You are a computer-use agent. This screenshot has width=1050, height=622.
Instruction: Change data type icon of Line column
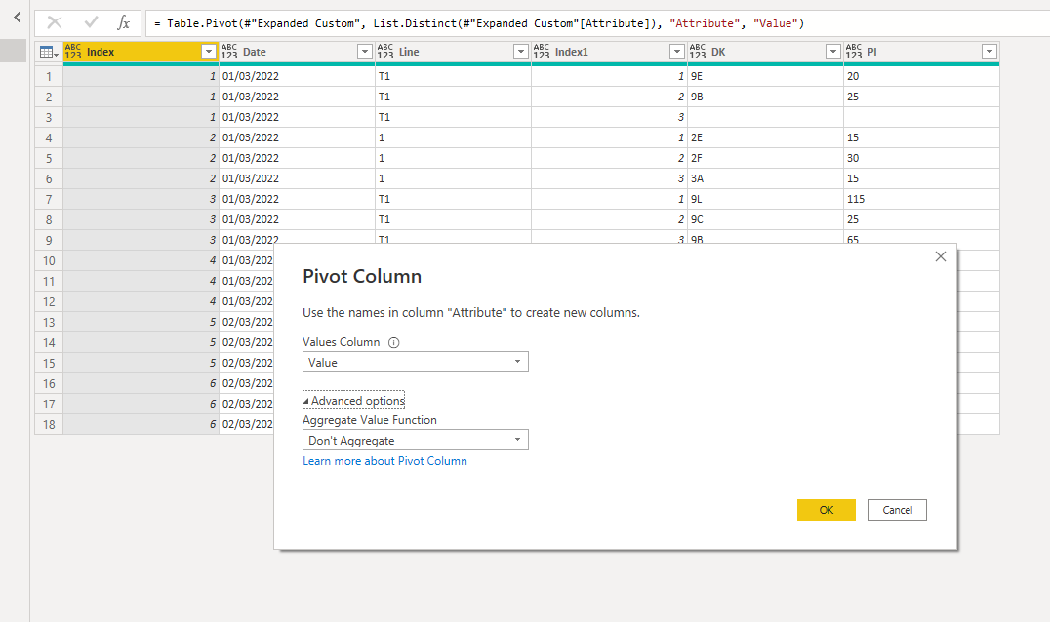385,52
